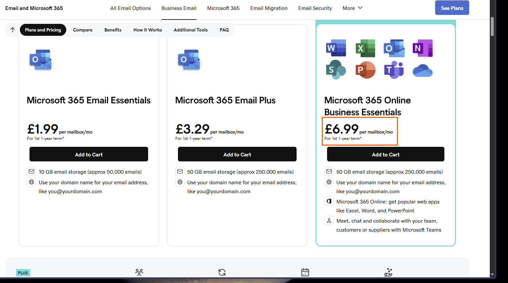508x283 pixels.
Task: Click Office icon beside Microsoft 365 Online feature
Action: [x=329, y=201]
